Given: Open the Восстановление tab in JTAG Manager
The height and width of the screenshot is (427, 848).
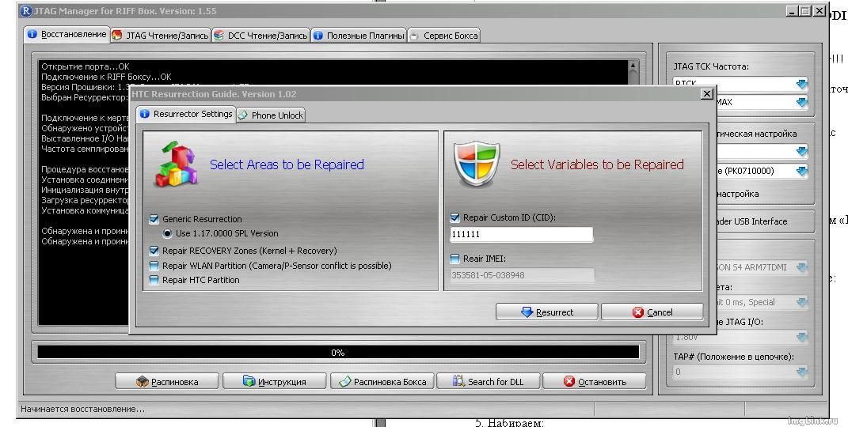Looking at the screenshot, I should point(67,34).
